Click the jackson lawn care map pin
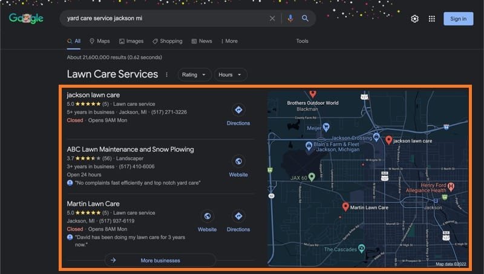This screenshot has width=484, height=274. pyautogui.click(x=388, y=140)
